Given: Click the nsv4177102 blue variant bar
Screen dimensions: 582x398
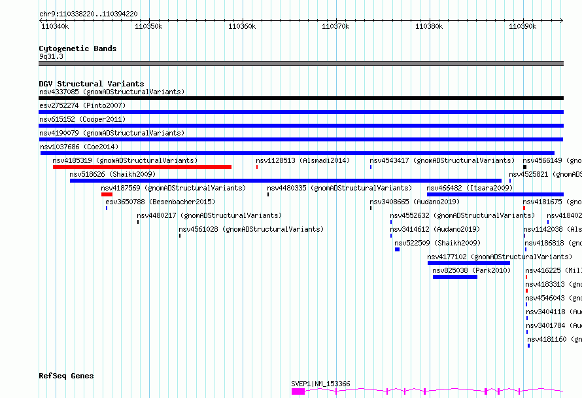Looking at the screenshot, I should pos(469,263).
